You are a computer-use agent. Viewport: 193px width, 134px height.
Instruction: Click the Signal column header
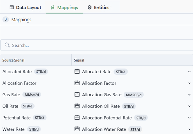(79, 60)
